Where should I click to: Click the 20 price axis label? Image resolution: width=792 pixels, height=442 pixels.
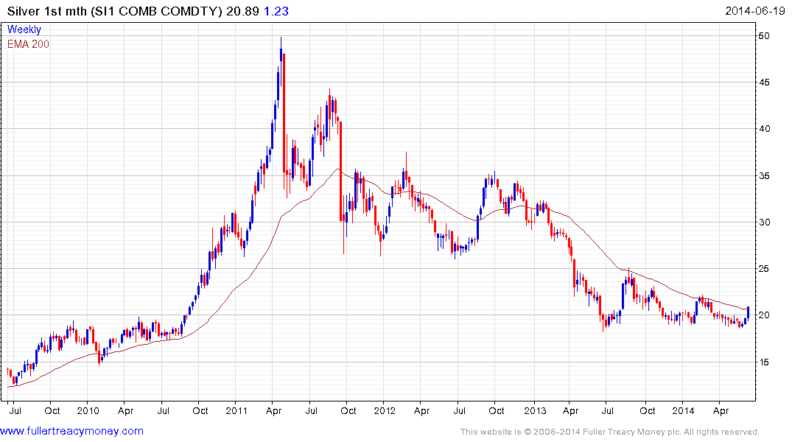coord(764,315)
